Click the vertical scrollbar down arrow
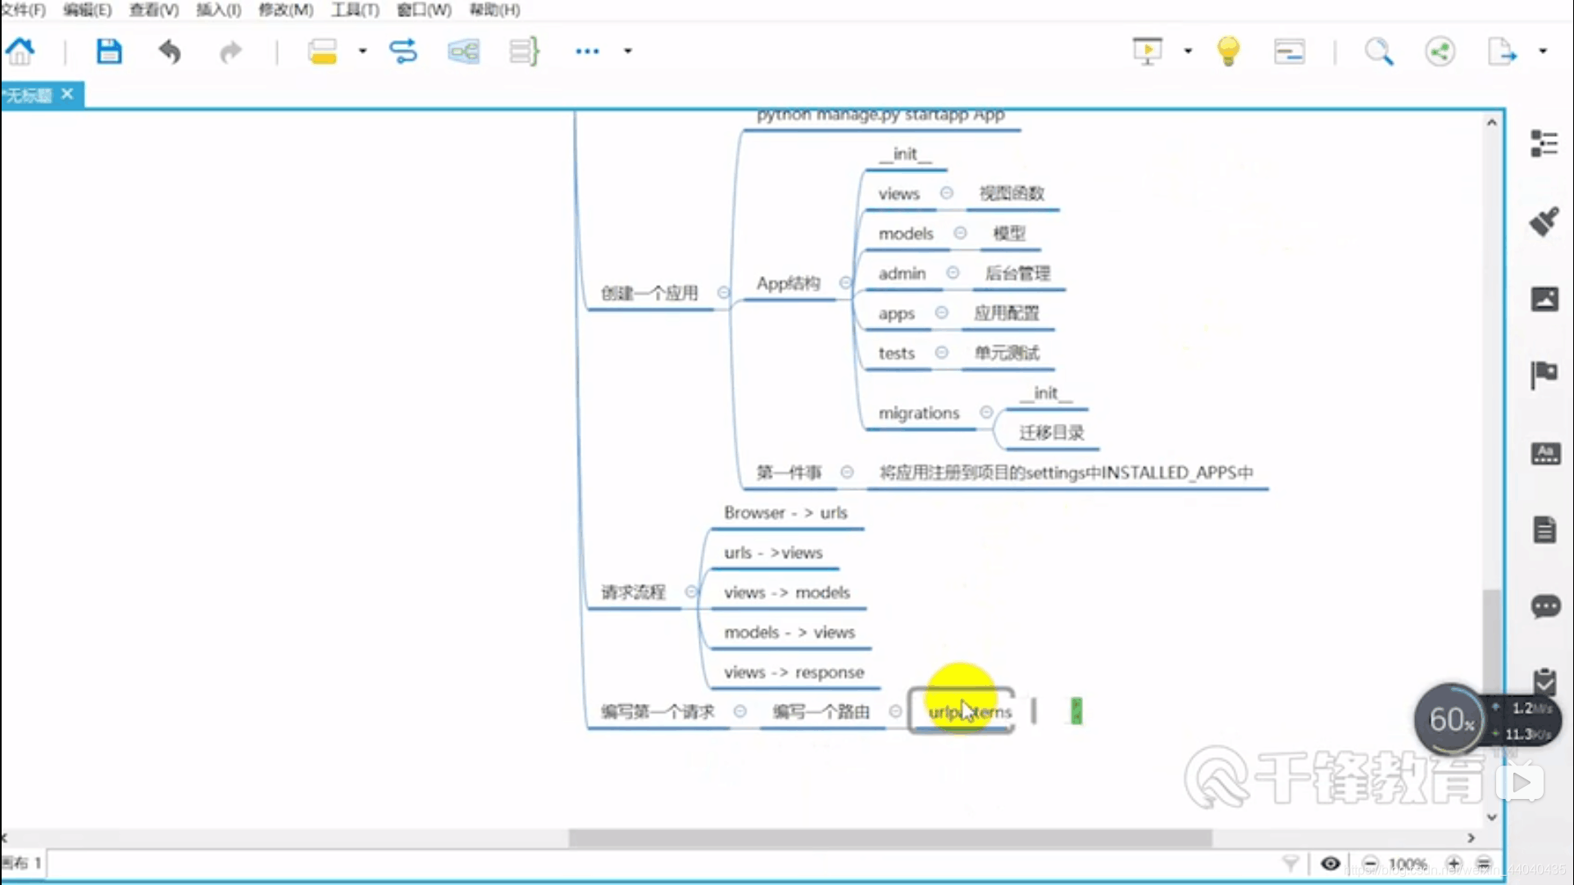1574x885 pixels. (x=1492, y=817)
